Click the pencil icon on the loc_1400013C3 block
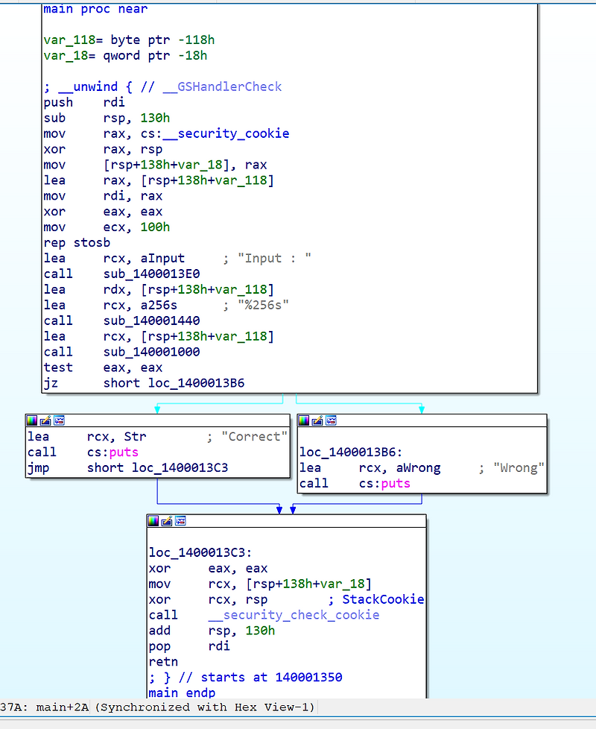Viewport: 596px width, 729px height. (166, 521)
